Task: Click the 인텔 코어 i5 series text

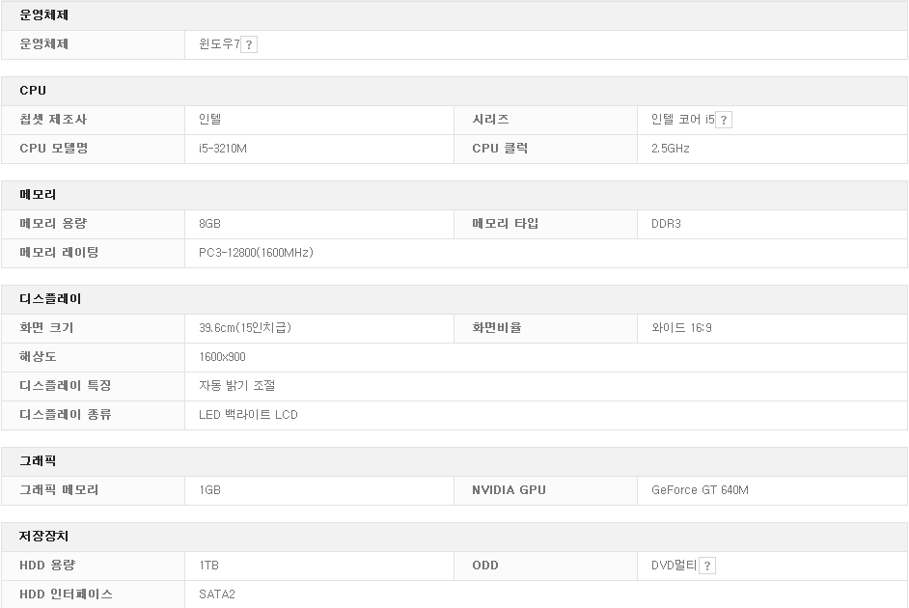Action: [x=682, y=120]
